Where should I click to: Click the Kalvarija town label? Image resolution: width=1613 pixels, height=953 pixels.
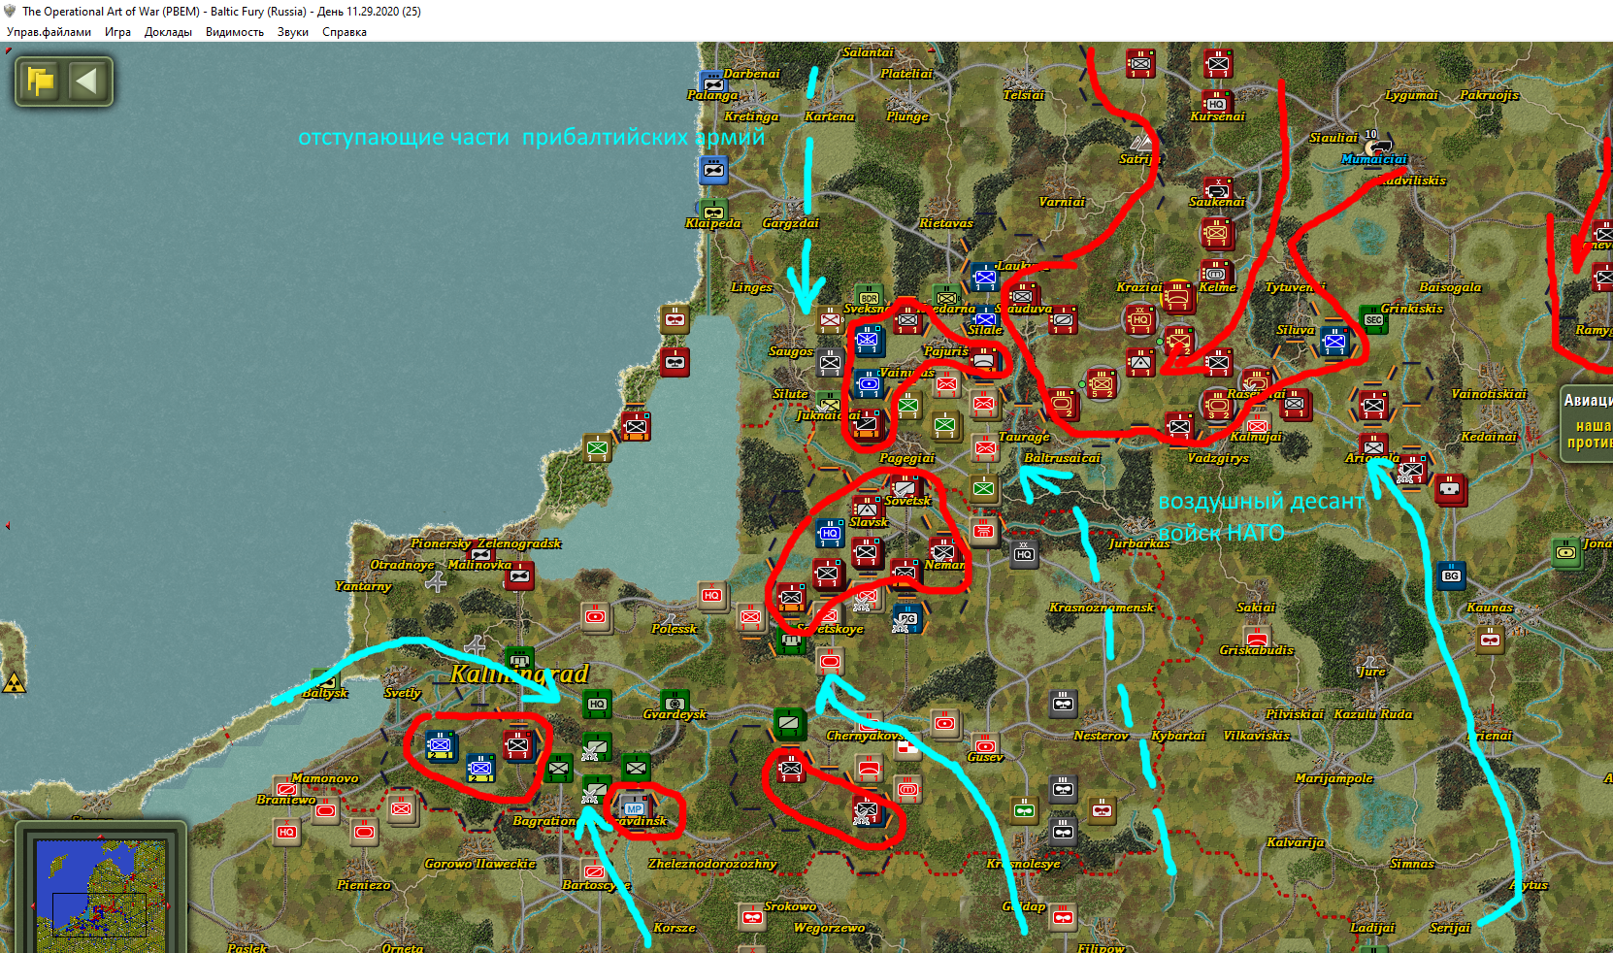[1296, 842]
